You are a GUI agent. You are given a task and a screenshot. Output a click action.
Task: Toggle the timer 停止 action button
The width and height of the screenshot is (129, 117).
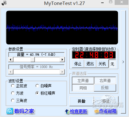pos(78,64)
